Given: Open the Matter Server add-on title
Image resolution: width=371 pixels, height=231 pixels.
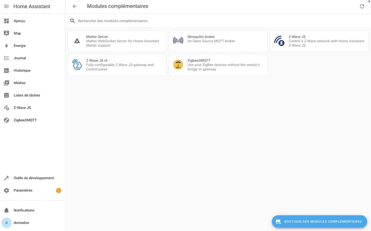Looking at the screenshot, I should click(97, 37).
